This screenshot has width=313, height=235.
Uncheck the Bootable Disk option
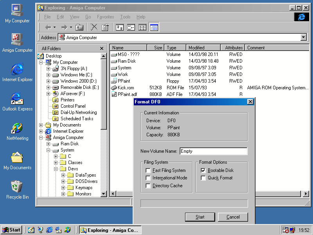(203, 170)
